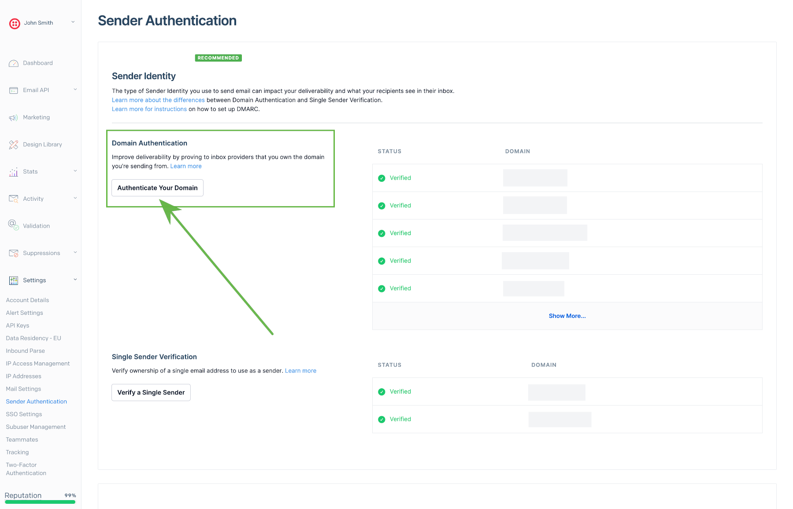Open Subuser Management

point(36,427)
